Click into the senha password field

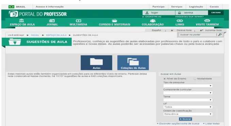click(192, 13)
